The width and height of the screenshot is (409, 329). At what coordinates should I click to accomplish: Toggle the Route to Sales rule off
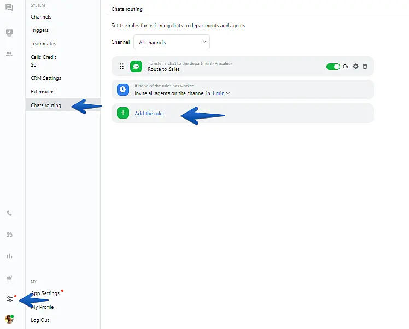coord(333,66)
